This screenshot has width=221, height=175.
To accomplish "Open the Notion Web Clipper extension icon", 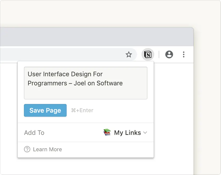I will pyautogui.click(x=148, y=55).
